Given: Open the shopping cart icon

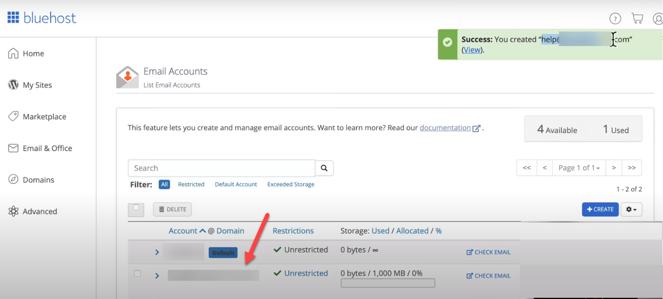Looking at the screenshot, I should (x=637, y=18).
